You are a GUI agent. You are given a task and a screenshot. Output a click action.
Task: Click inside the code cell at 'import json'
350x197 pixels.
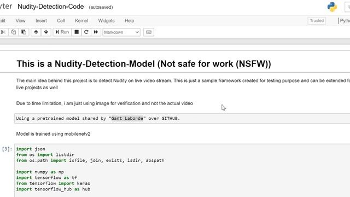(x=31, y=149)
